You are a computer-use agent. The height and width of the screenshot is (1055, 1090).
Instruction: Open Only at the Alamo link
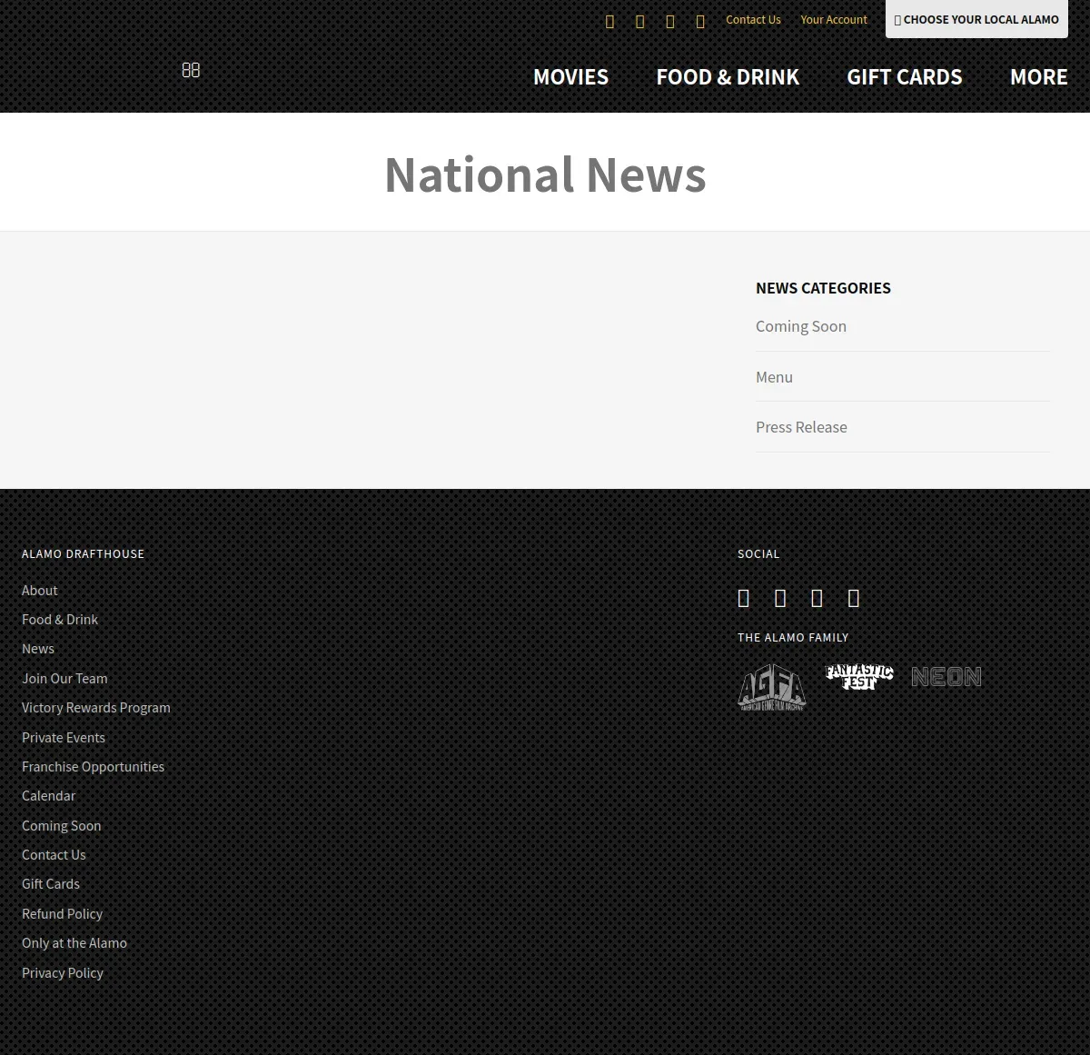click(74, 943)
